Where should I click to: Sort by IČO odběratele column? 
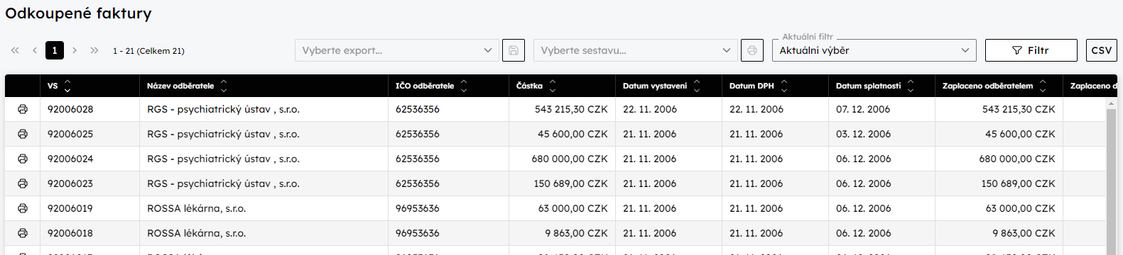tap(464, 86)
